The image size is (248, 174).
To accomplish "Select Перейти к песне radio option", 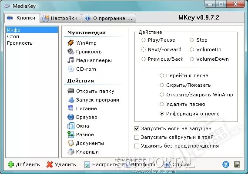I will (162, 76).
